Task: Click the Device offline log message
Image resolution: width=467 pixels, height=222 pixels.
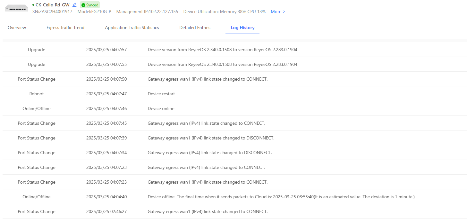Action: (x=281, y=197)
